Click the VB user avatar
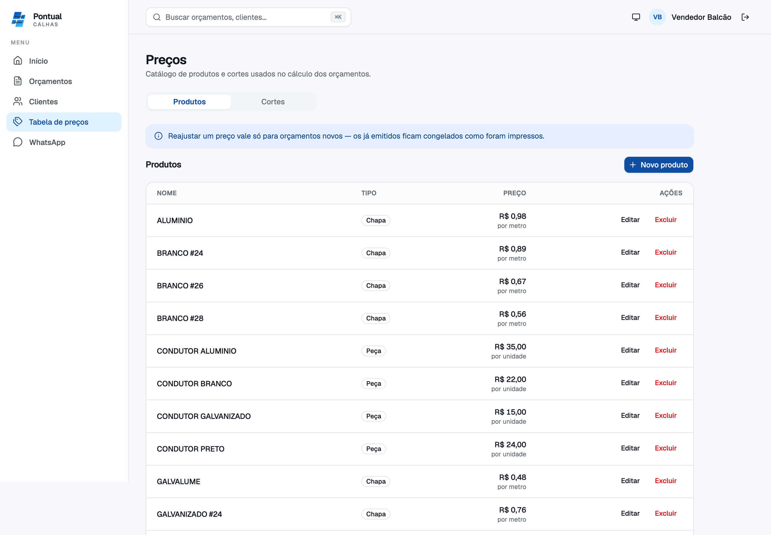771x535 pixels. pyautogui.click(x=657, y=17)
